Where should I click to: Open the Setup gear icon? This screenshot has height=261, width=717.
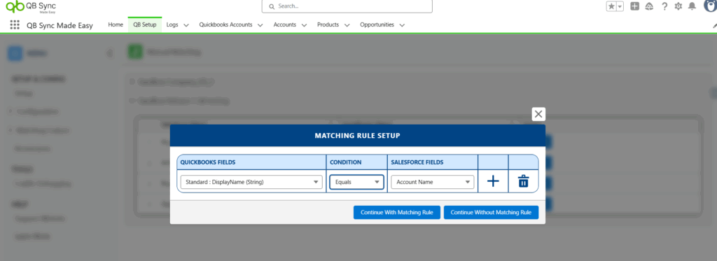coord(678,6)
